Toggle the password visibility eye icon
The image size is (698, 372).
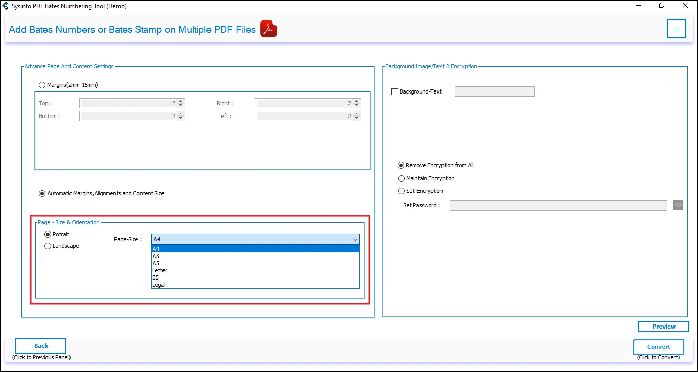coord(678,205)
